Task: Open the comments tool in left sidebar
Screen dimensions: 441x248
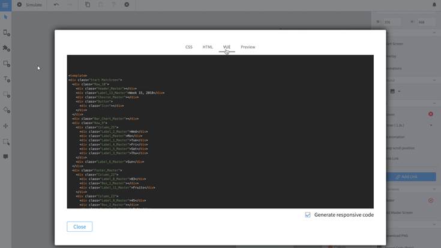Action: [6, 157]
